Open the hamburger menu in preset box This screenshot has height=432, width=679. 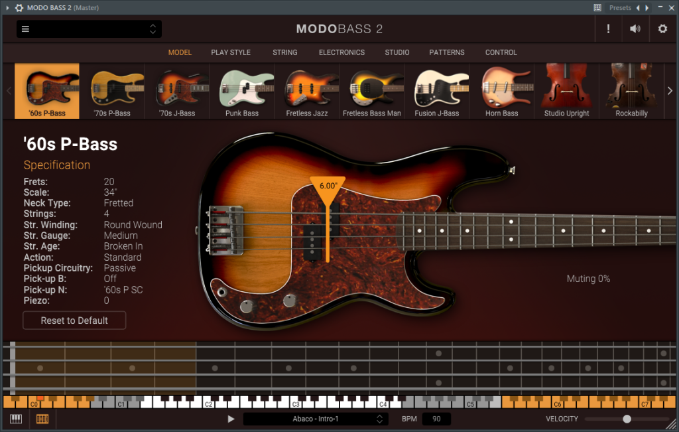click(x=26, y=29)
